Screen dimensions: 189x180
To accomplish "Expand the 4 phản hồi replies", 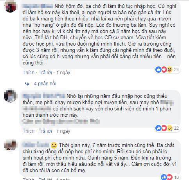I will 45,84.
